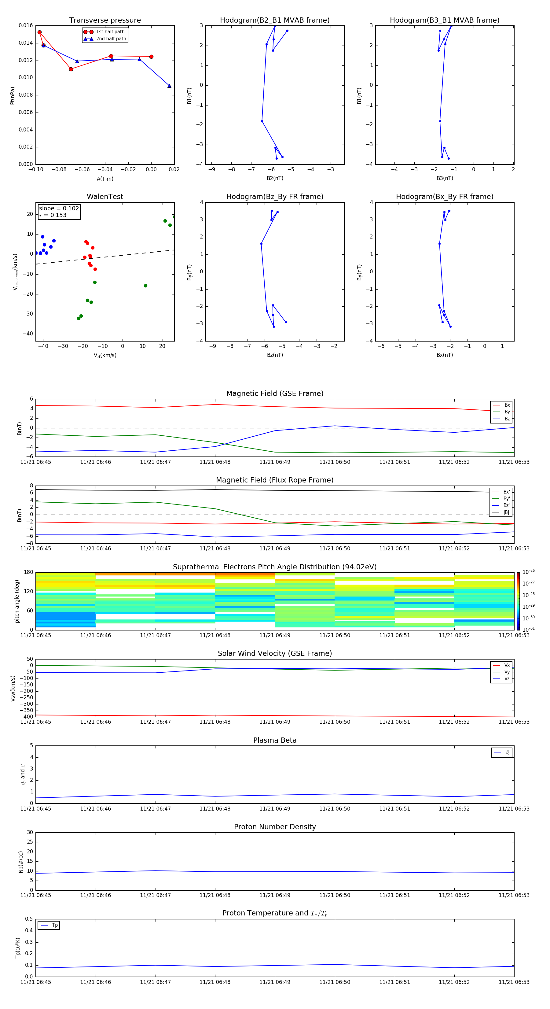550x1009 pixels.
Task: Click the "Solar Wind Velocity (GSE Frame)" title
Action: coord(275,654)
